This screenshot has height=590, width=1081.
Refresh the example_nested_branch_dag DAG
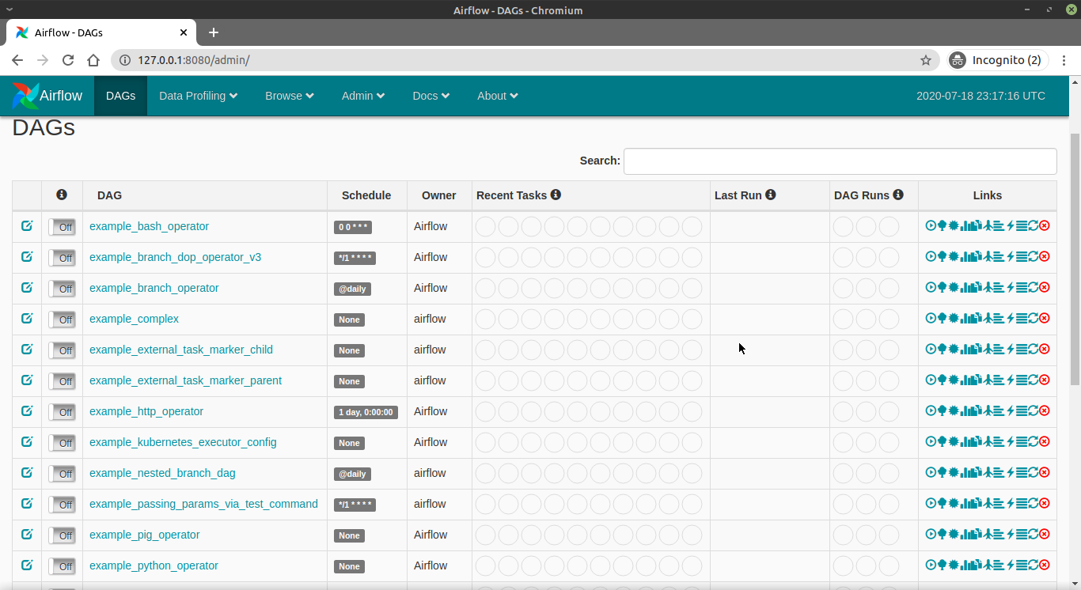tap(1034, 472)
